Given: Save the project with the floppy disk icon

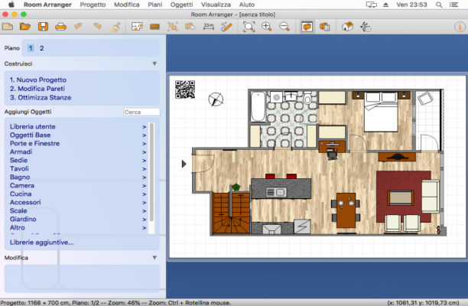Looking at the screenshot, I should 43,27.
